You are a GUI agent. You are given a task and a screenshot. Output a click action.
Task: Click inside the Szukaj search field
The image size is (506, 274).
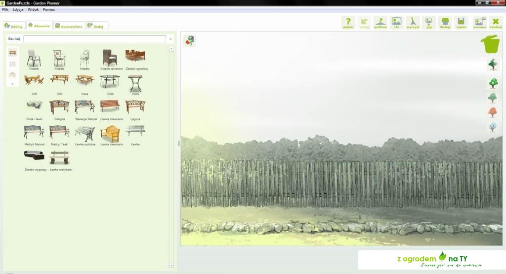point(94,38)
